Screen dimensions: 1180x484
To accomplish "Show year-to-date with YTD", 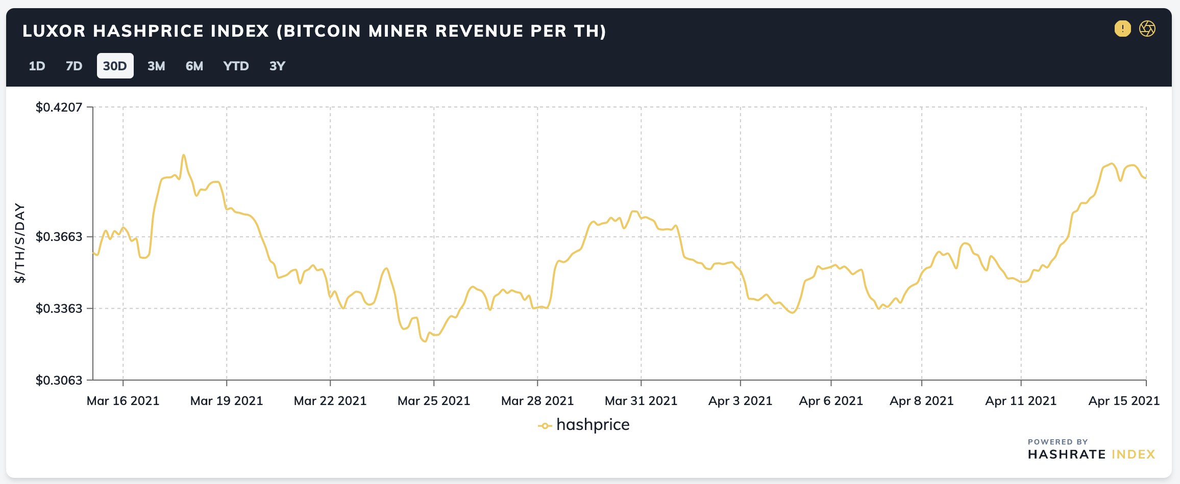I will pyautogui.click(x=236, y=66).
